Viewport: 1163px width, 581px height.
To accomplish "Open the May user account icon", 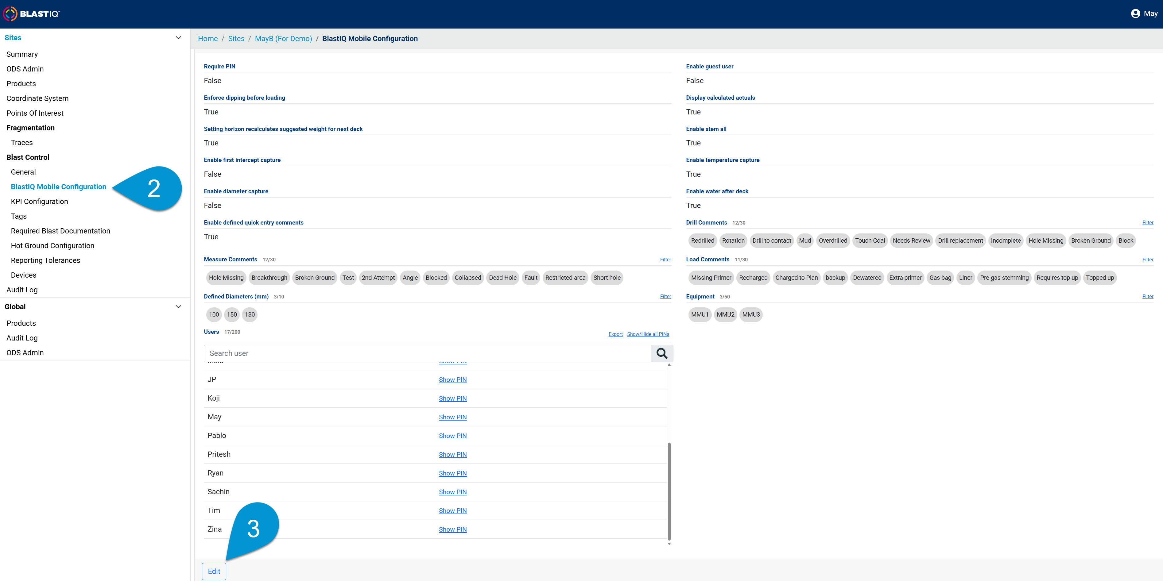I will click(x=1135, y=13).
